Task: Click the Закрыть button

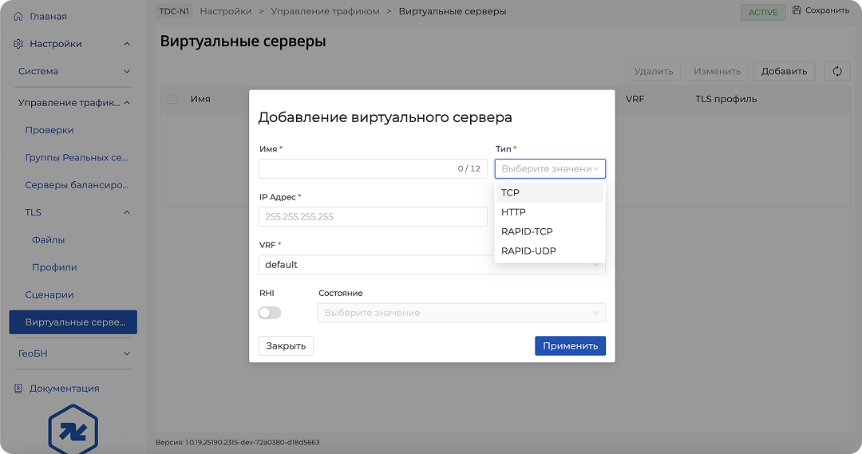Action: point(286,346)
